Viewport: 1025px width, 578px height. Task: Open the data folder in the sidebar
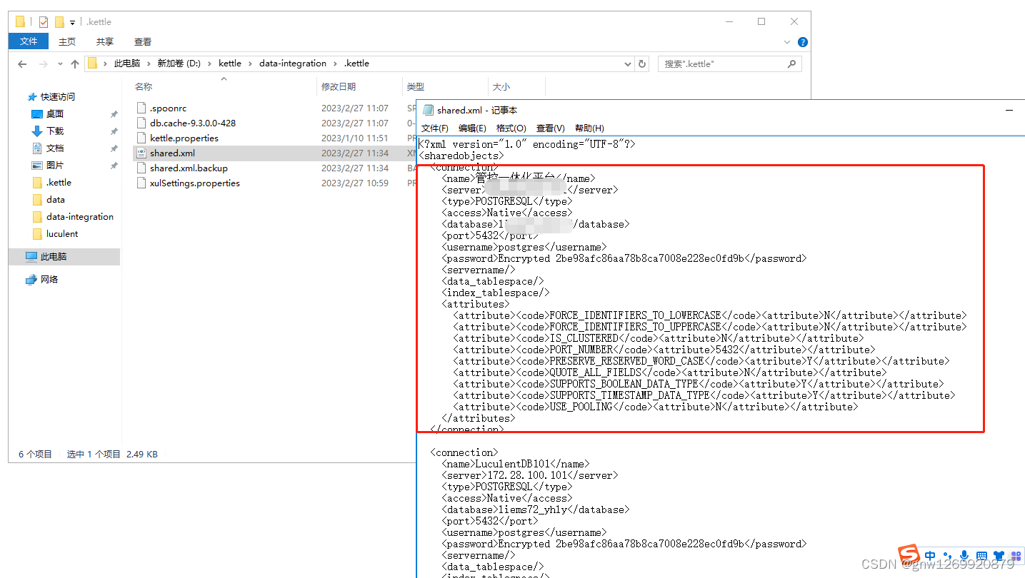[x=56, y=199]
